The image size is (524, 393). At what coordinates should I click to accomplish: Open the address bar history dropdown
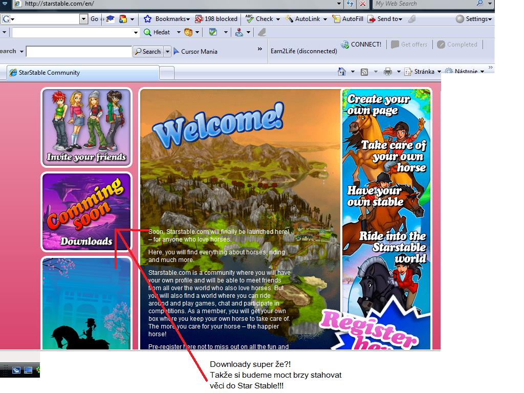click(x=339, y=4)
